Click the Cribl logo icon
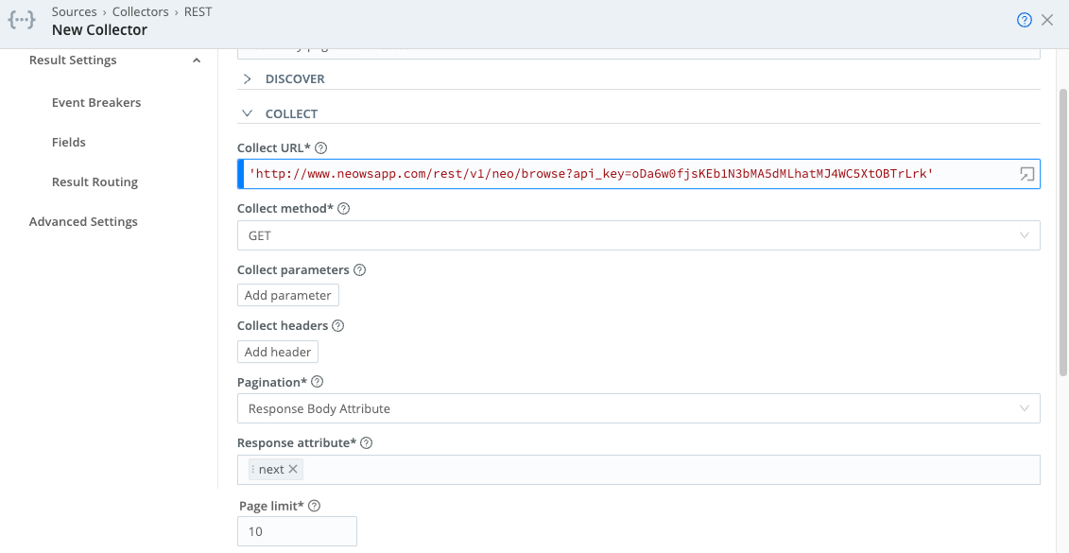 click(x=21, y=20)
